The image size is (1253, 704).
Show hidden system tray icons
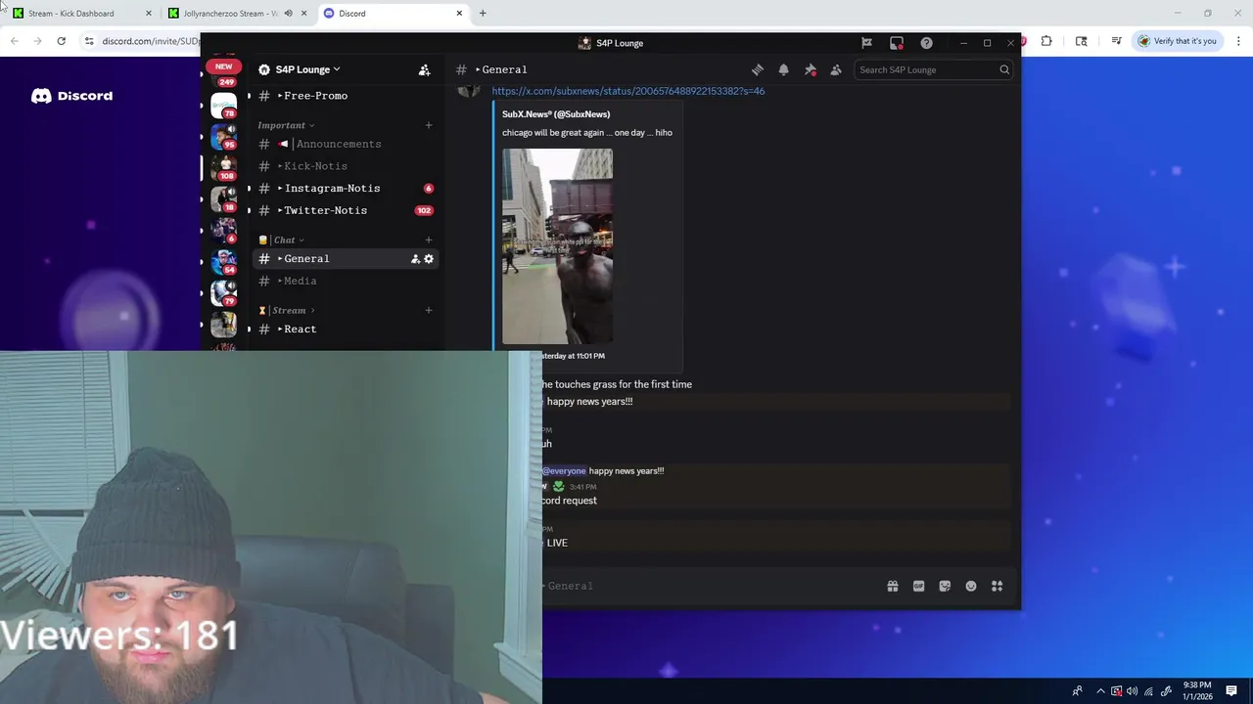point(1100,691)
